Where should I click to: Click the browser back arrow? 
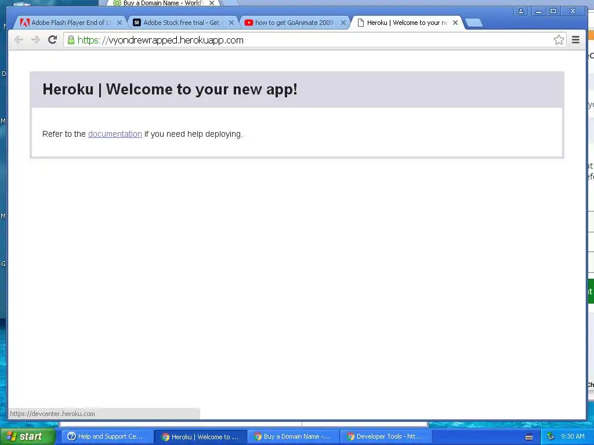19,40
